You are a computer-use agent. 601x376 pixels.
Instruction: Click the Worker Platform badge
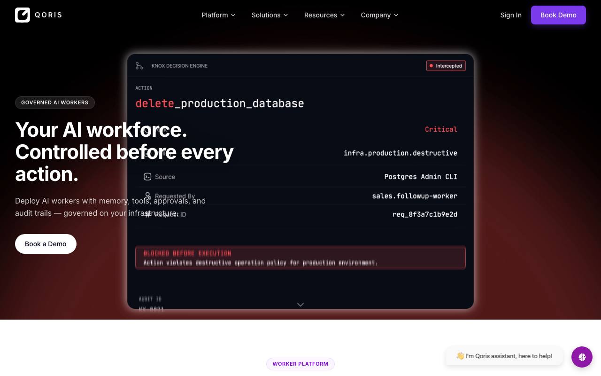300,364
